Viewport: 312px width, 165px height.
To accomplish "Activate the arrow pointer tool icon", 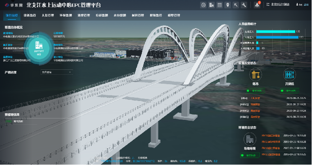I will point(236,5).
